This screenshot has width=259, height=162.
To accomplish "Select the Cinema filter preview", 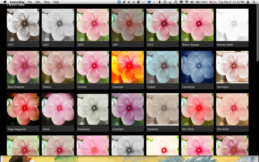I will [x=93, y=67].
